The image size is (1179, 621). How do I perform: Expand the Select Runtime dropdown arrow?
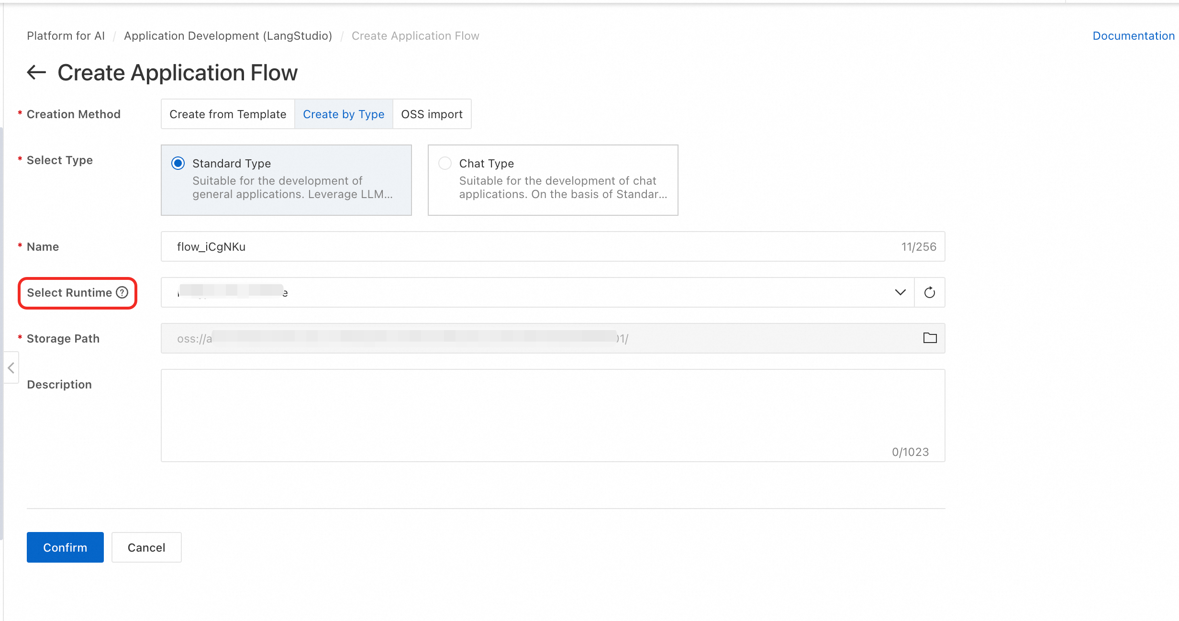[x=900, y=292]
